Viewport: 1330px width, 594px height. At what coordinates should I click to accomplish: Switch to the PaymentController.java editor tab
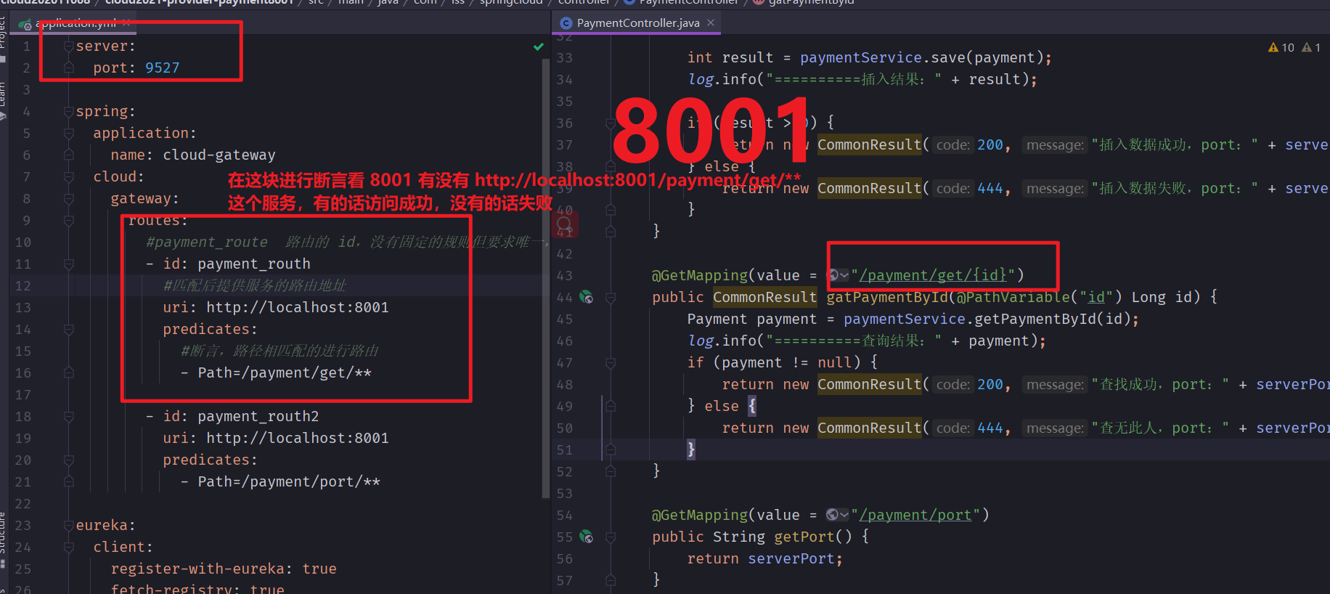coord(638,23)
